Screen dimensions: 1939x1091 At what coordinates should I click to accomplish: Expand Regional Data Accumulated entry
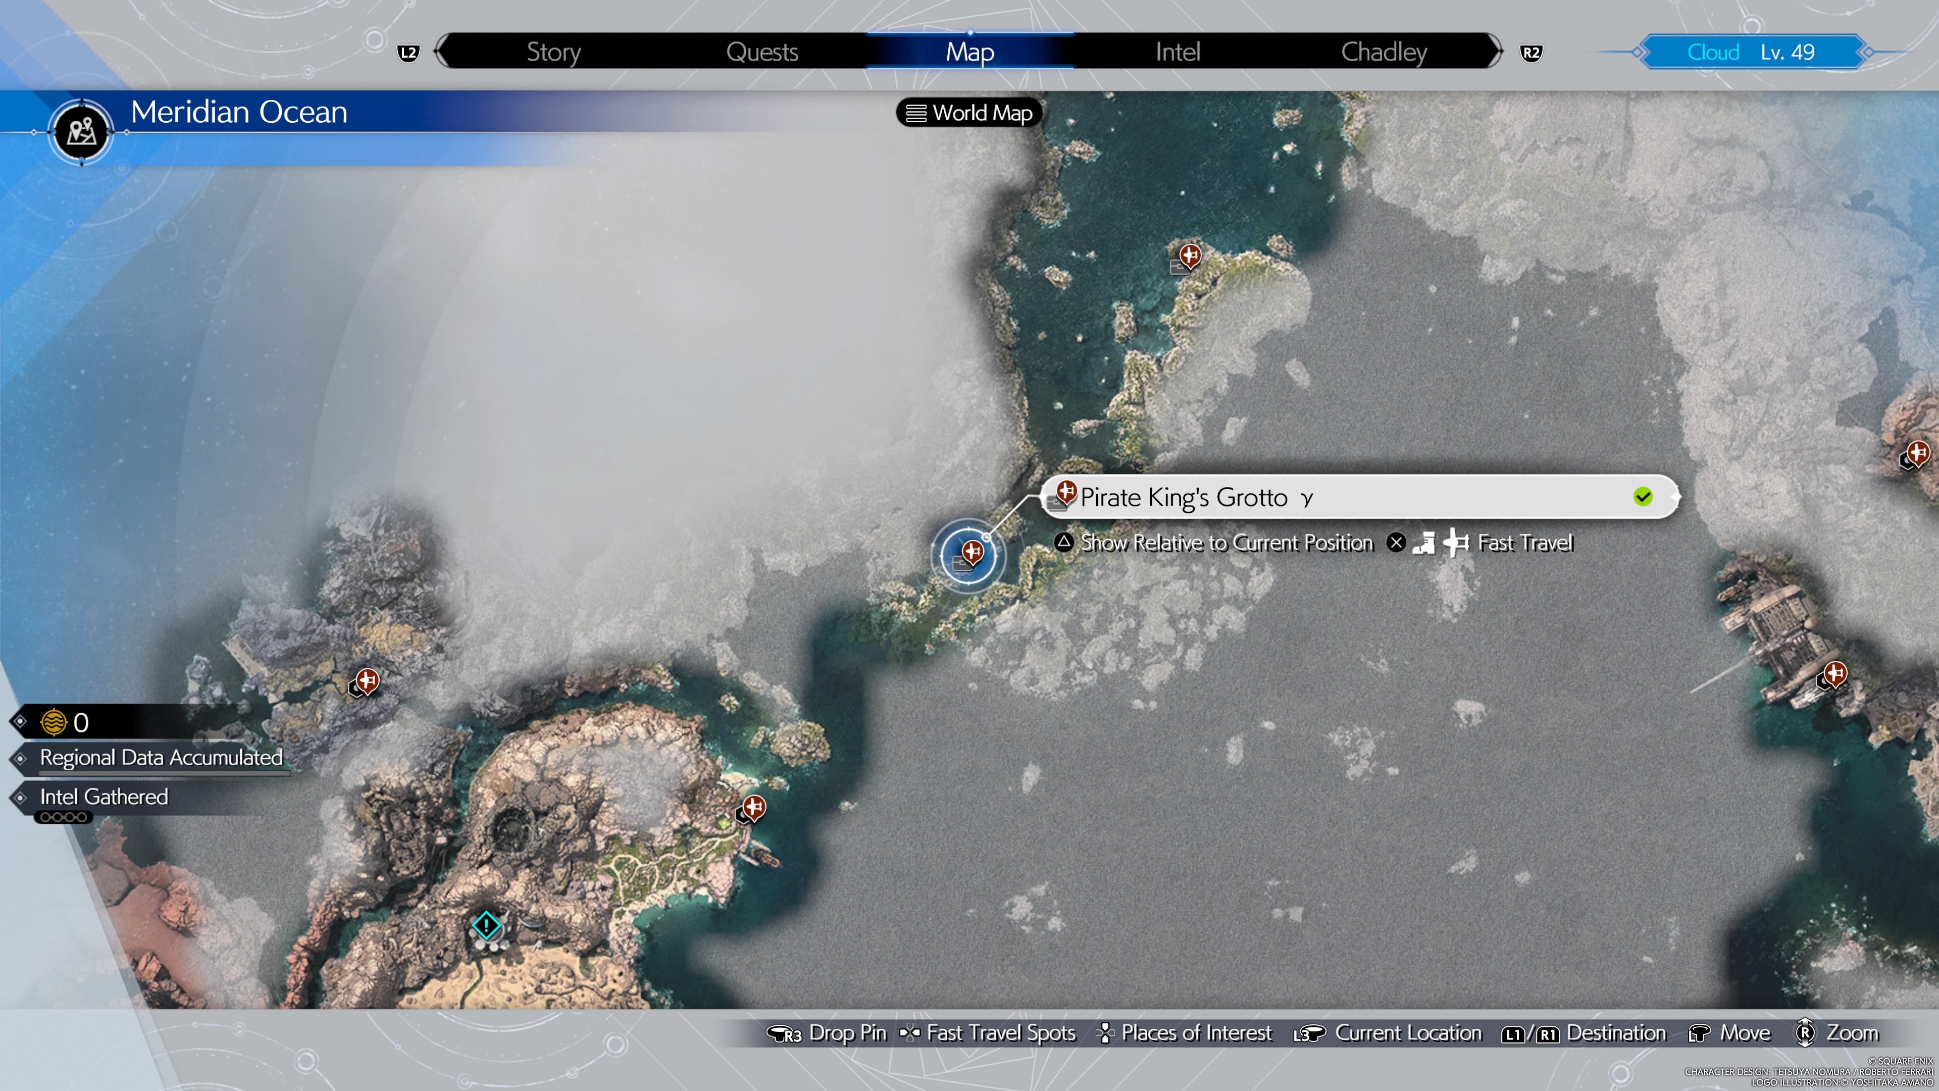(161, 758)
